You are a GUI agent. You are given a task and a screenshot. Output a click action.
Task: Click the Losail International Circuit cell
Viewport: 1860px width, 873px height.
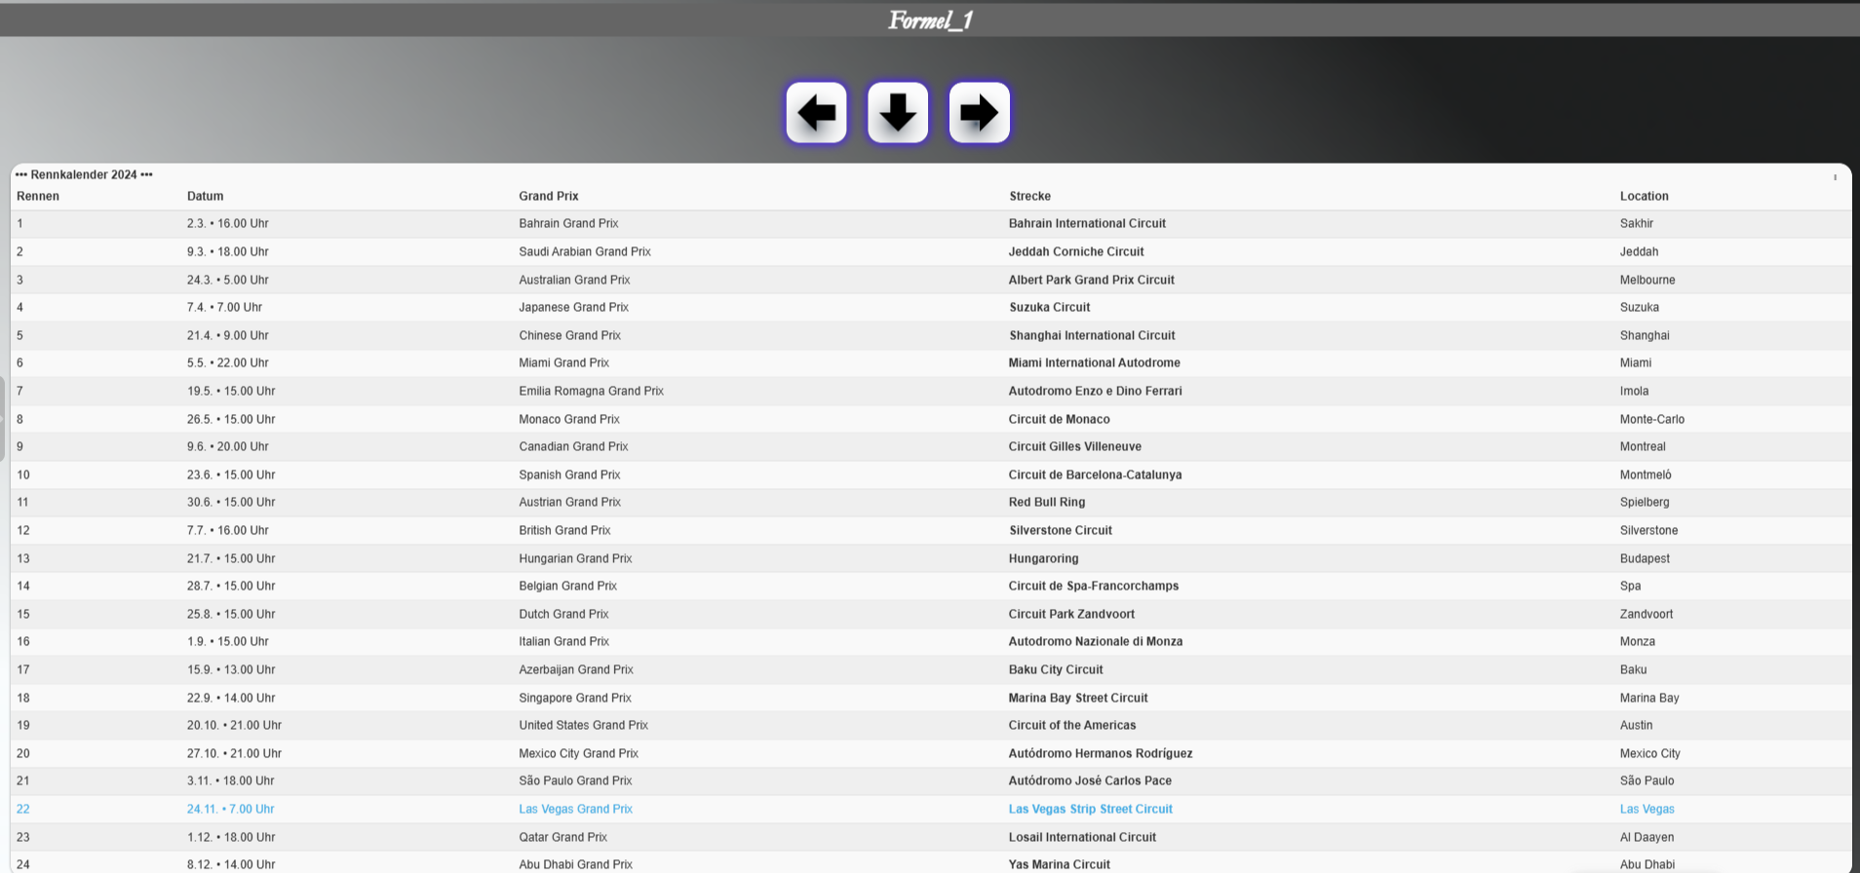(1082, 837)
